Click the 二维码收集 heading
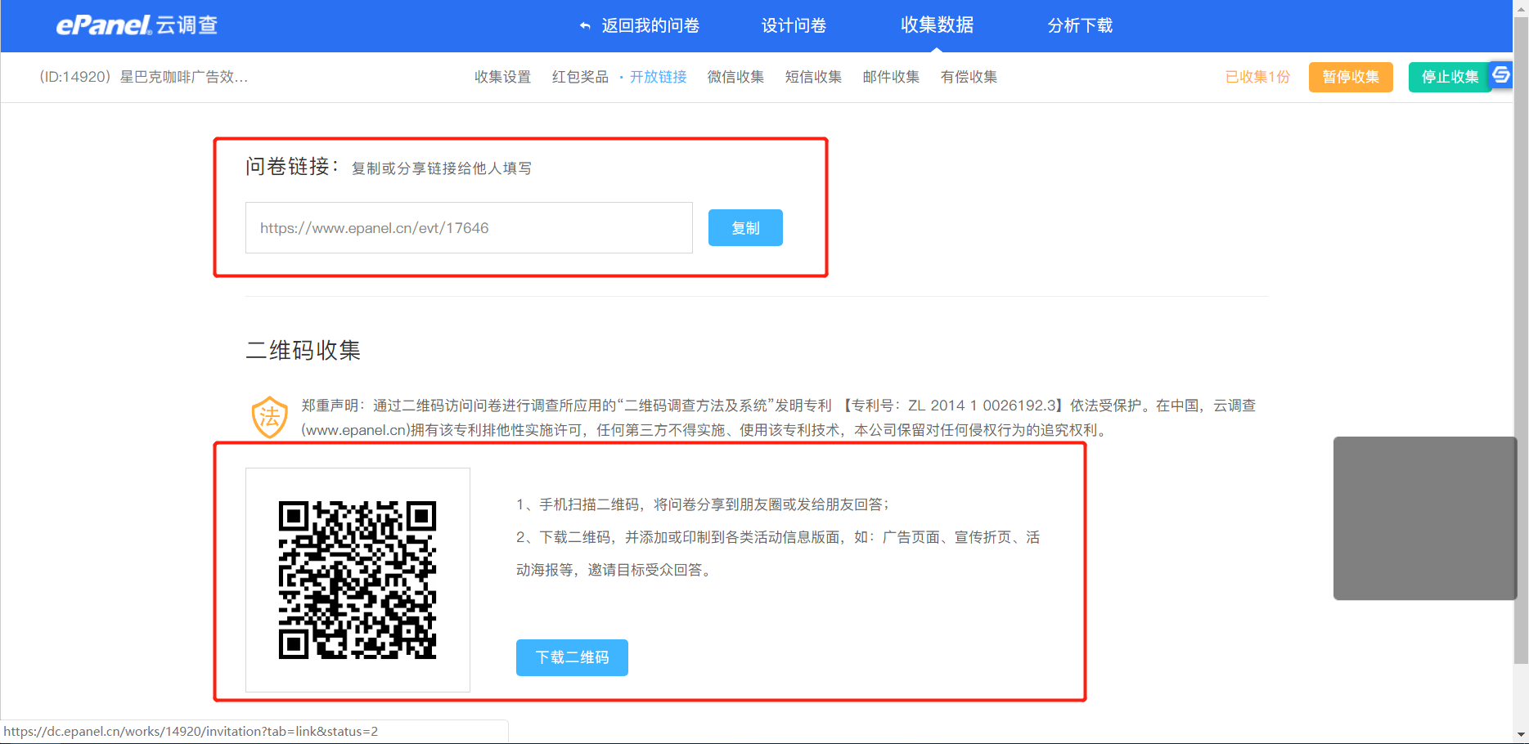Viewport: 1529px width, 744px height. click(304, 351)
